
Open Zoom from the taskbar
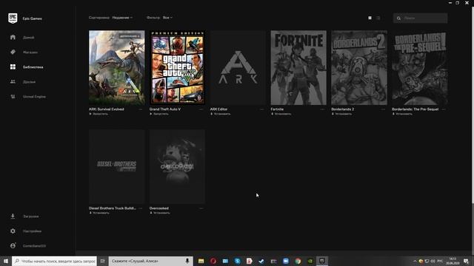(x=286, y=261)
